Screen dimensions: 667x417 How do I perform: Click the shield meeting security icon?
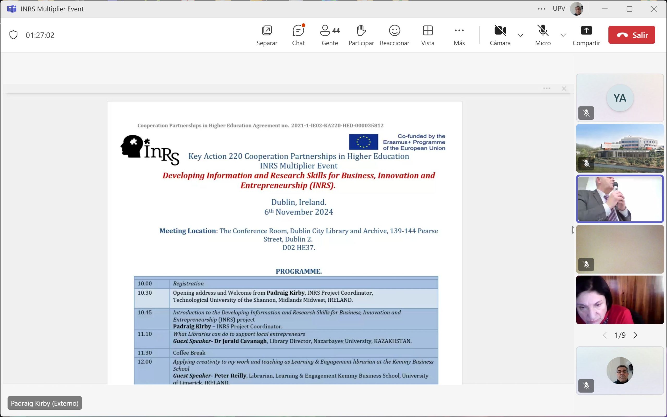13,35
